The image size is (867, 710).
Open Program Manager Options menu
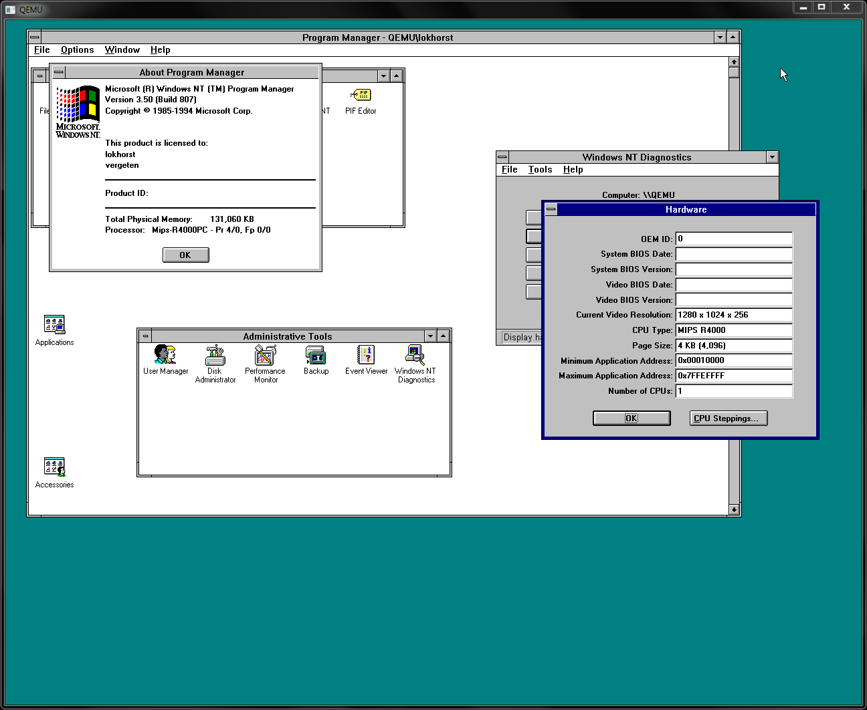coord(78,50)
